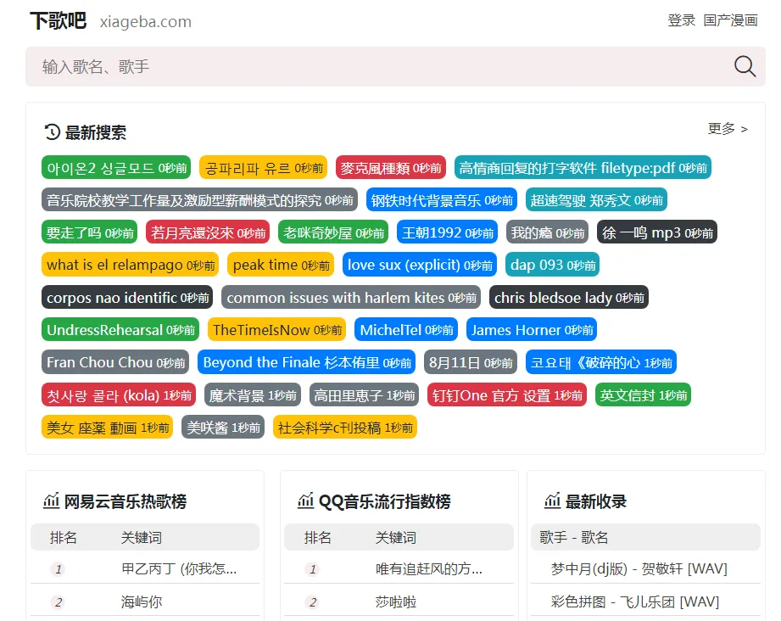Open the 高情商回复的打字软件 filetype:pdf tag

[x=583, y=167]
